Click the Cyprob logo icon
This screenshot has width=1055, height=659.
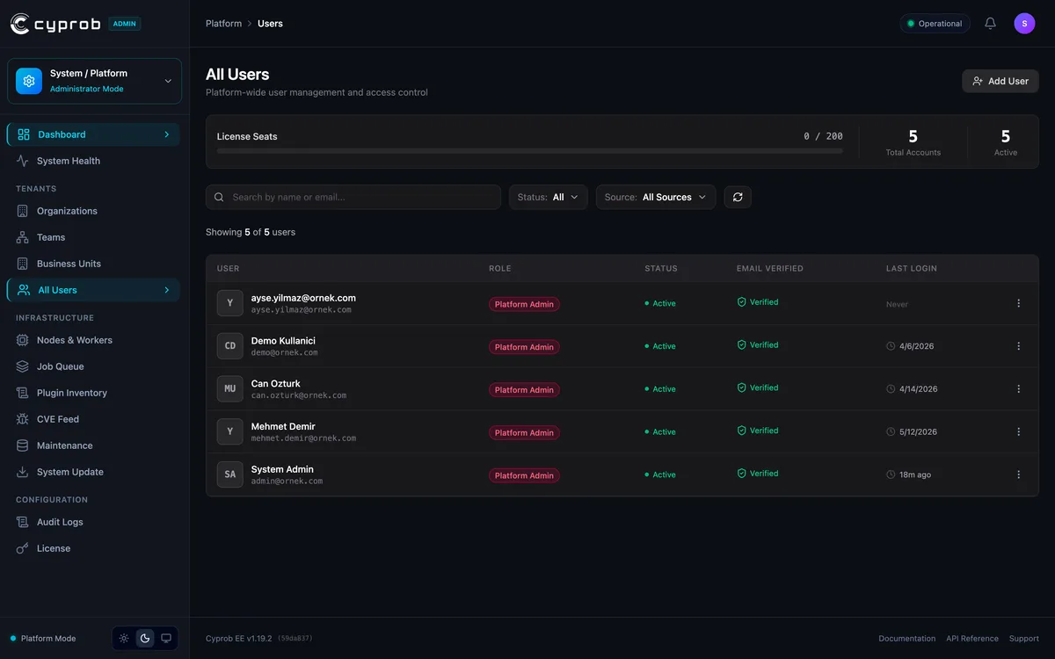pos(20,24)
